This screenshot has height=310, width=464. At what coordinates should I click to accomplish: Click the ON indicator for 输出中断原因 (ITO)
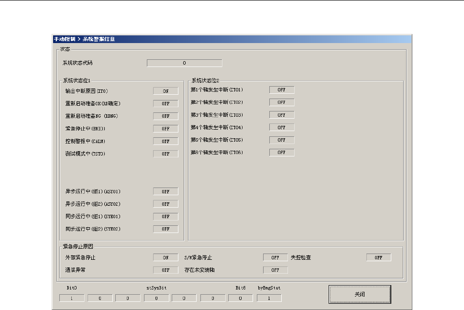pos(166,91)
